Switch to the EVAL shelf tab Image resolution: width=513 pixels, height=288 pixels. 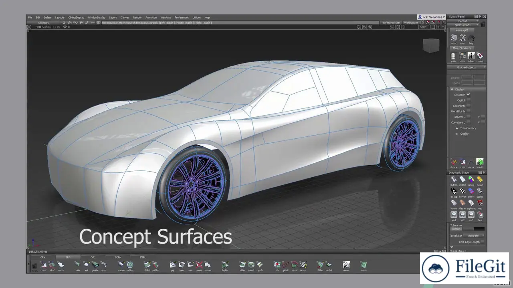(143, 257)
